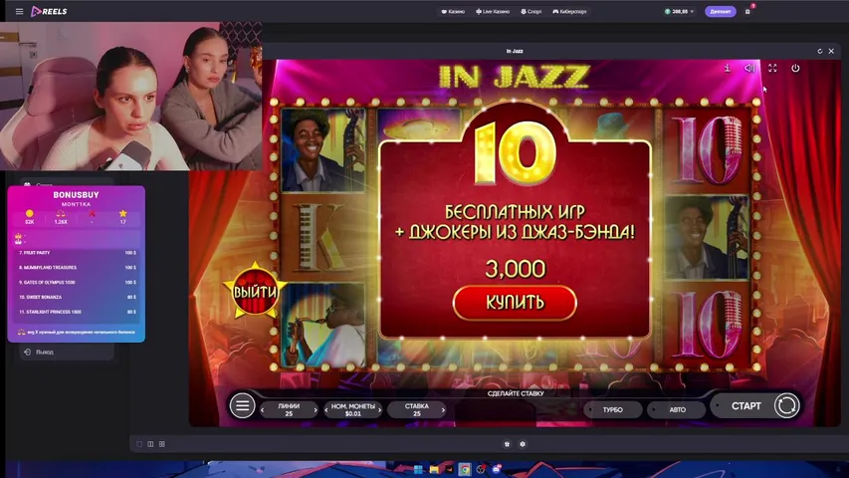Click the red КУПИТЬ buy button
Image resolution: width=849 pixels, height=478 pixels.
(515, 302)
